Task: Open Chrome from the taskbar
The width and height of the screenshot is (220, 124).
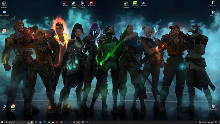Action: pos(61,122)
